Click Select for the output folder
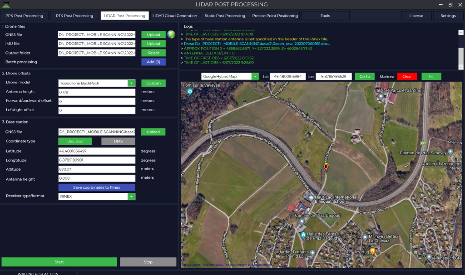The height and width of the screenshot is (275, 465). tap(153, 53)
